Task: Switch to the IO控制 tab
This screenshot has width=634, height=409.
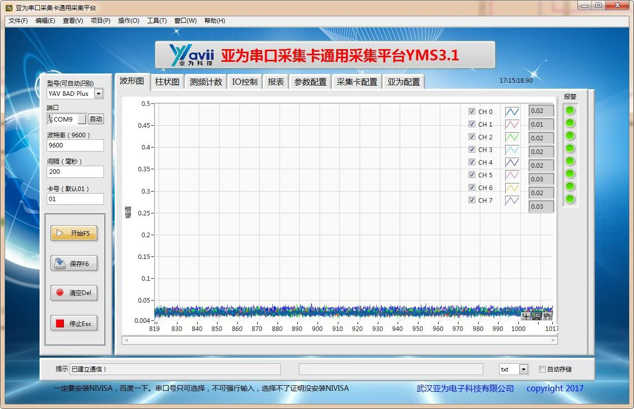Action: point(244,82)
